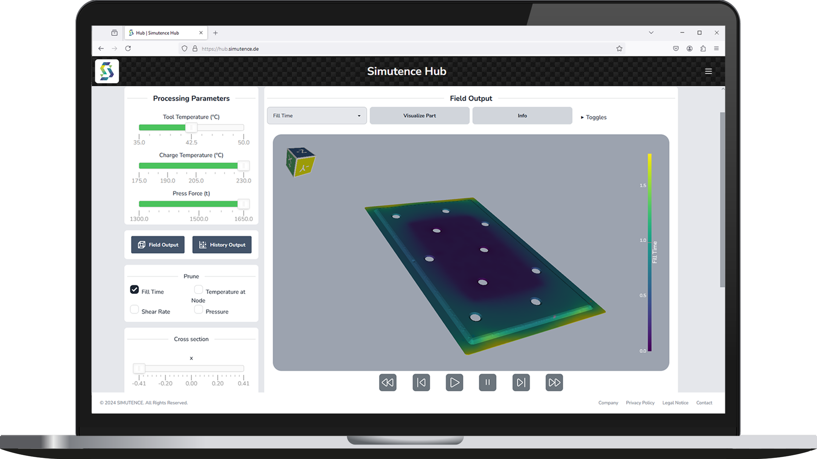The height and width of the screenshot is (459, 817).
Task: Click the Info button
Action: click(x=522, y=116)
